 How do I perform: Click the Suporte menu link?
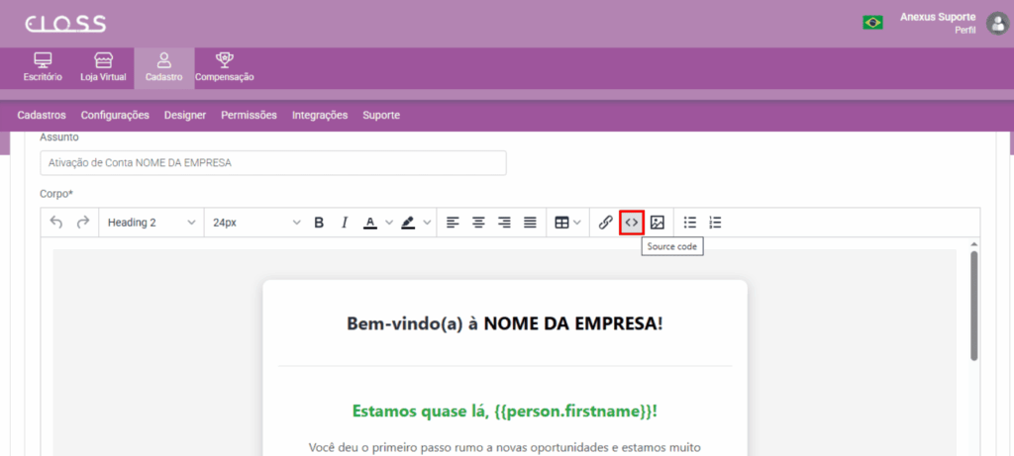pyautogui.click(x=381, y=115)
